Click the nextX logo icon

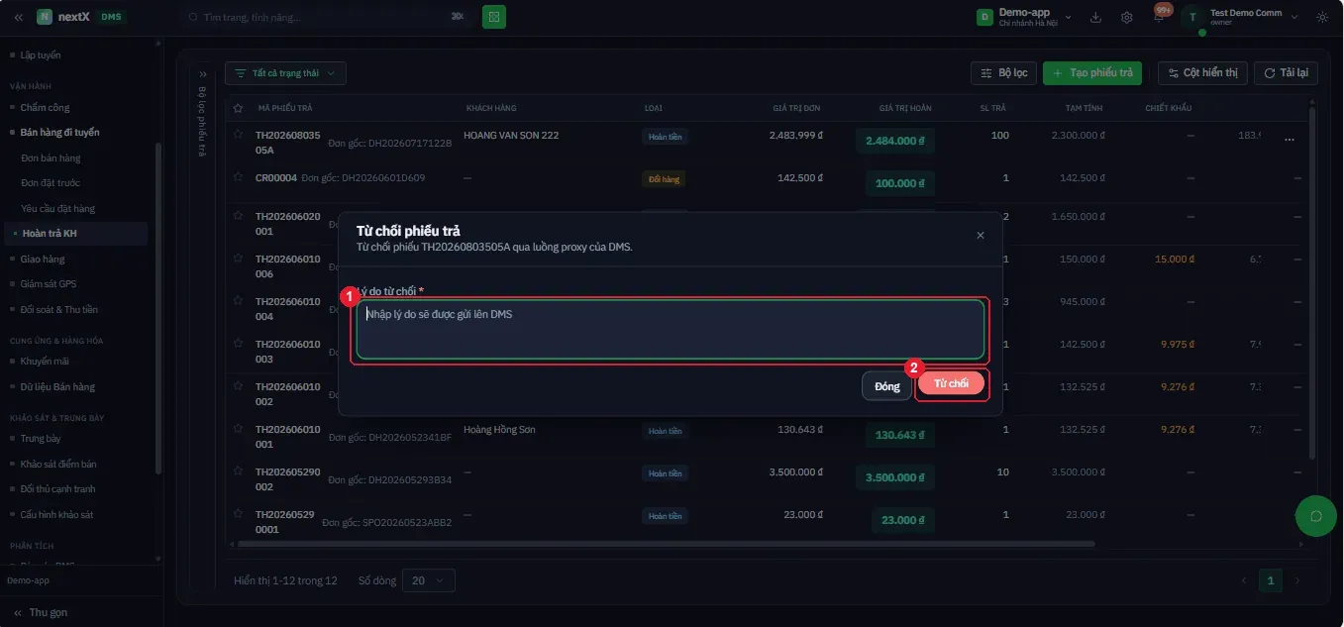[45, 17]
